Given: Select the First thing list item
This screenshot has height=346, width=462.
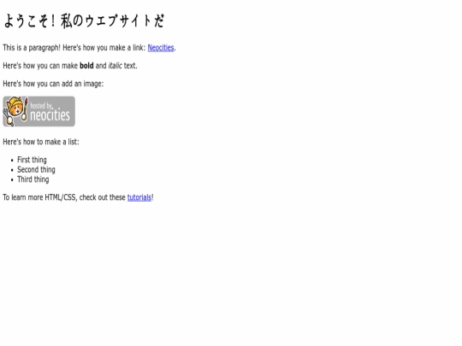Looking at the screenshot, I should click(x=32, y=160).
